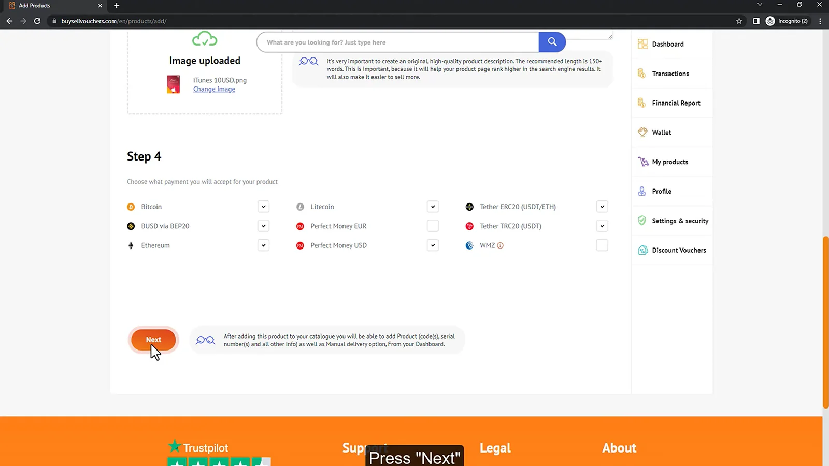
Task: Click the Change image link
Action: (x=214, y=89)
